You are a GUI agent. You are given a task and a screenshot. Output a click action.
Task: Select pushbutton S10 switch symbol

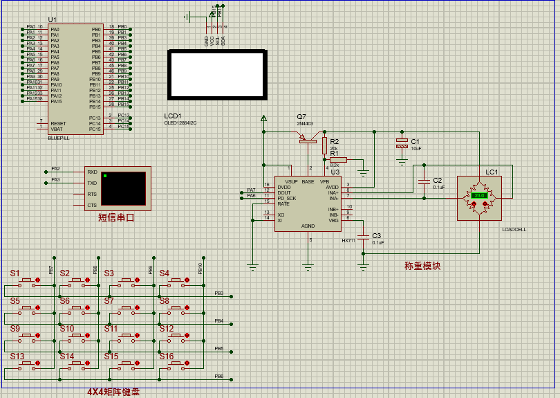pyautogui.click(x=77, y=338)
